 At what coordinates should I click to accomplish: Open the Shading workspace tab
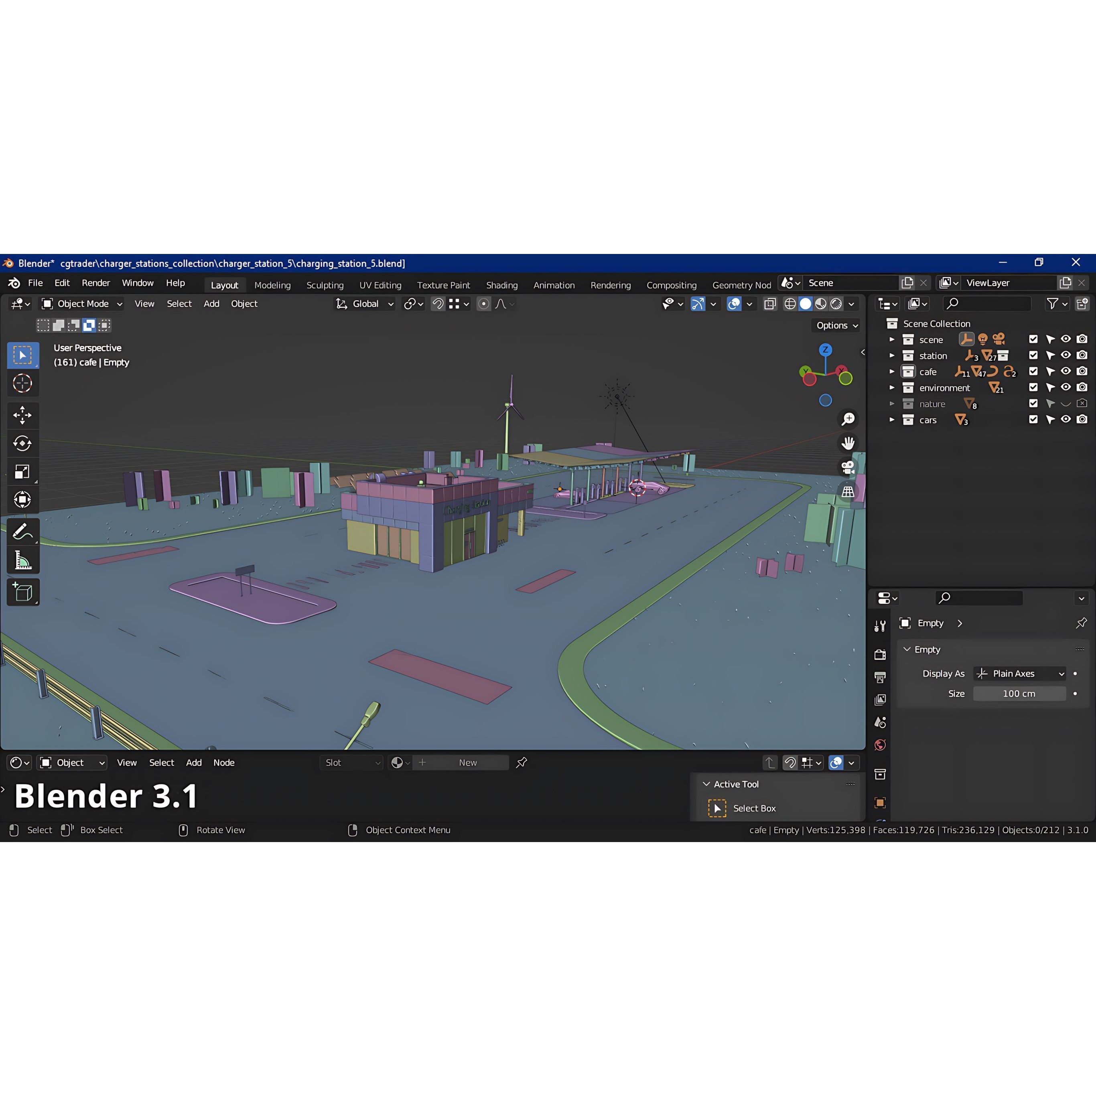(x=501, y=285)
